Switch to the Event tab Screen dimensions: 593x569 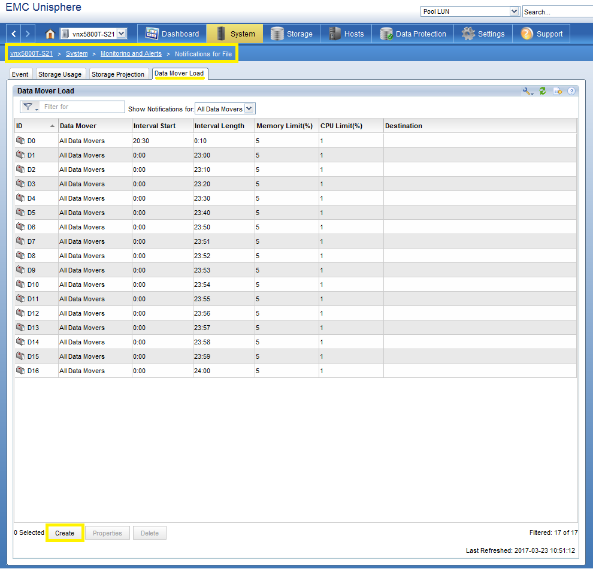coord(20,74)
